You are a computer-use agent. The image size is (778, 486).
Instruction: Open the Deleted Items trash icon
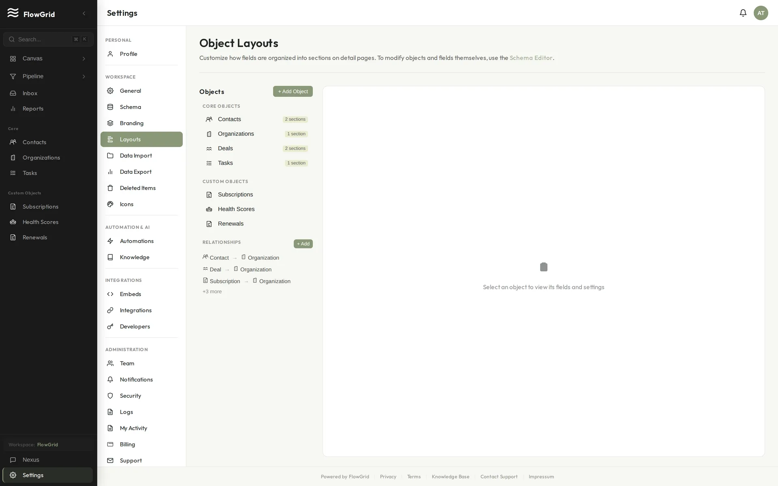point(110,188)
